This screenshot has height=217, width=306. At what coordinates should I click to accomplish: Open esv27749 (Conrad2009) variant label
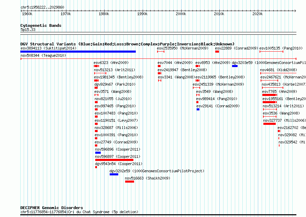[x=116, y=142]
